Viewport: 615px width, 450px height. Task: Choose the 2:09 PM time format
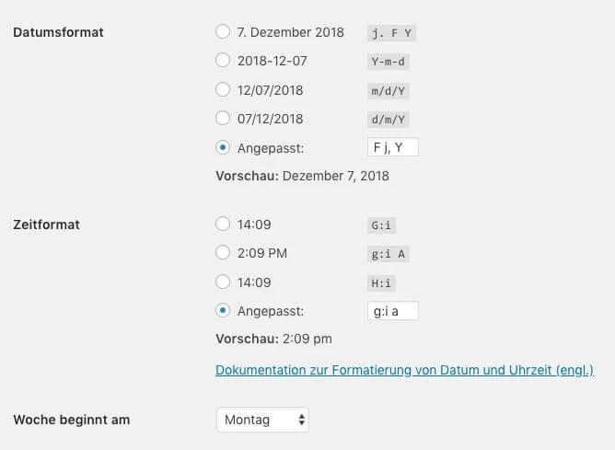pos(223,252)
